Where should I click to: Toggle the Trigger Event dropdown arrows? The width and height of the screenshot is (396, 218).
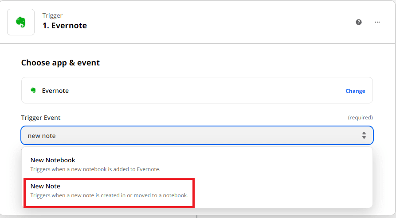point(364,135)
